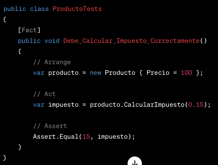Click the Precio property name
The height and width of the screenshot is (165, 218).
point(158,73)
